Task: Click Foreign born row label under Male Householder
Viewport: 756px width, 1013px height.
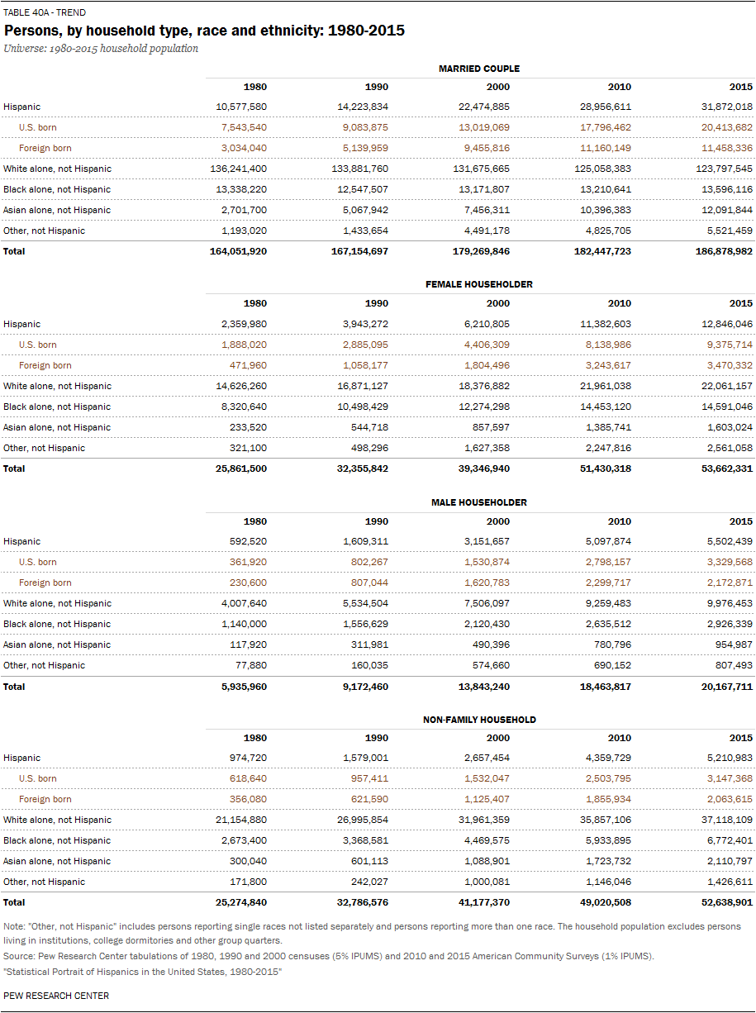Action: (x=45, y=583)
